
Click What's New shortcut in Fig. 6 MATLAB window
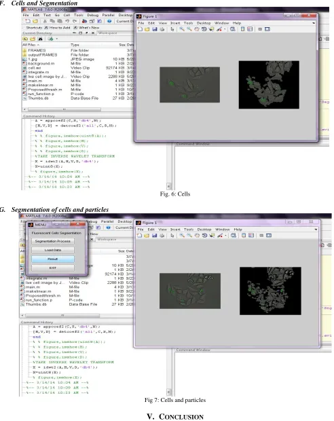87,28
